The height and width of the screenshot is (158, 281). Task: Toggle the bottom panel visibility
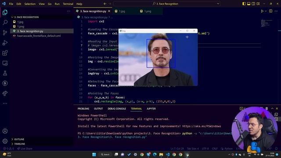click(x=249, y=4)
